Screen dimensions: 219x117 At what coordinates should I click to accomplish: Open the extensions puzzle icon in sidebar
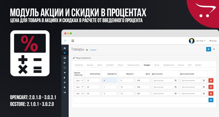click(65, 63)
